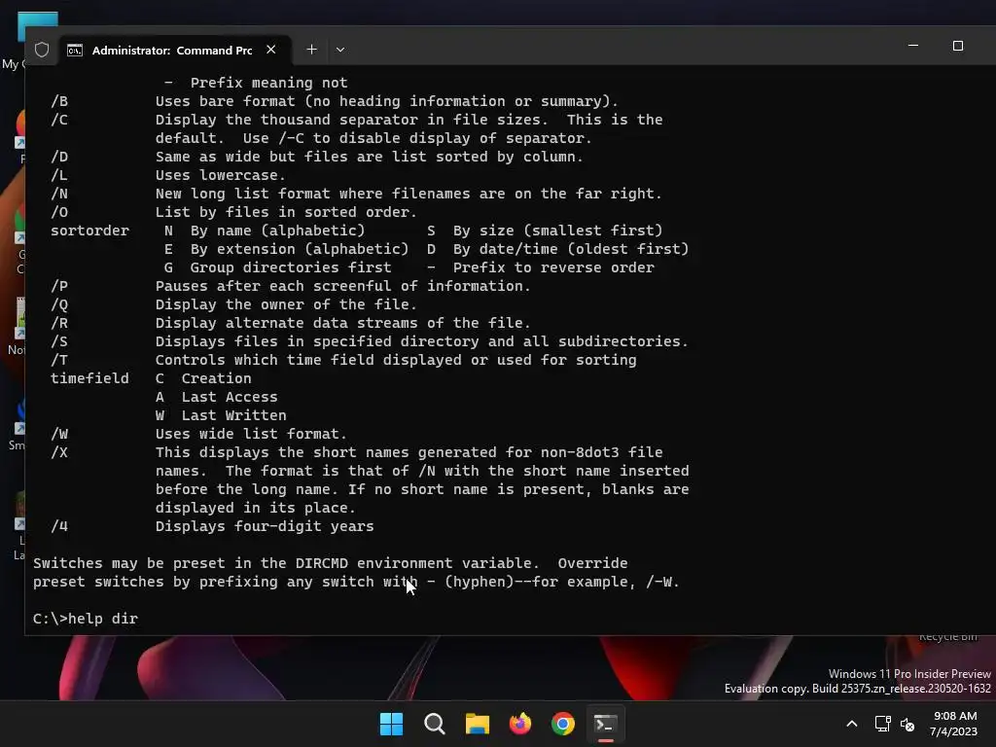Click 'By date/time (oldest first)' text
Screen dimensions: 996x747
570,248
